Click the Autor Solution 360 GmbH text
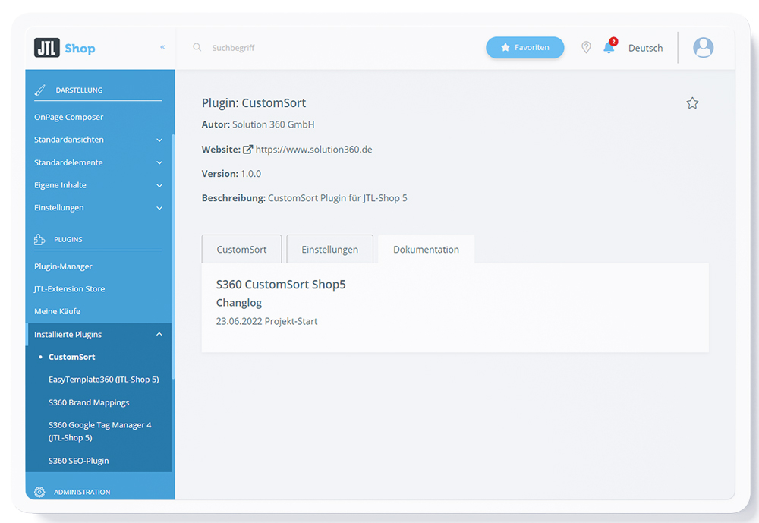The width and height of the screenshot is (759, 523). tap(258, 124)
